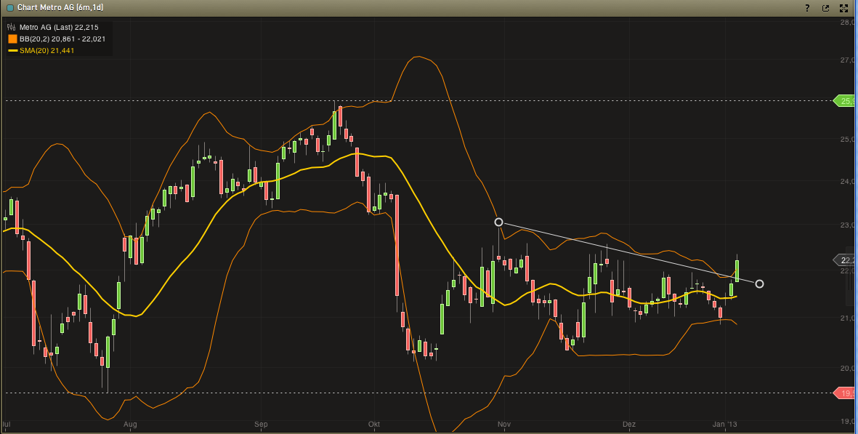Click the yellow SMA line legend marker
The height and width of the screenshot is (434, 858).
[12, 50]
